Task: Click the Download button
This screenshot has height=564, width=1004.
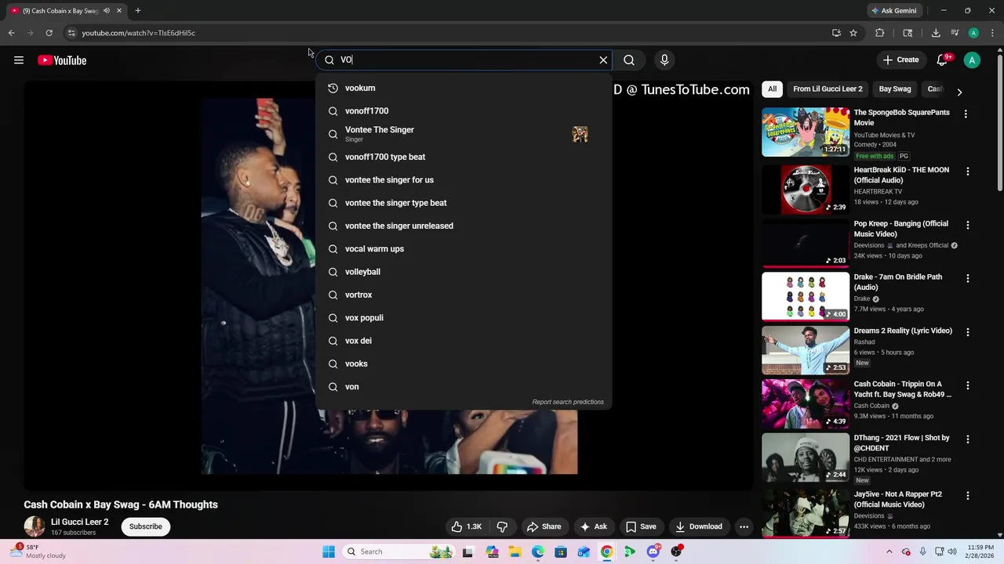Action: (x=698, y=527)
